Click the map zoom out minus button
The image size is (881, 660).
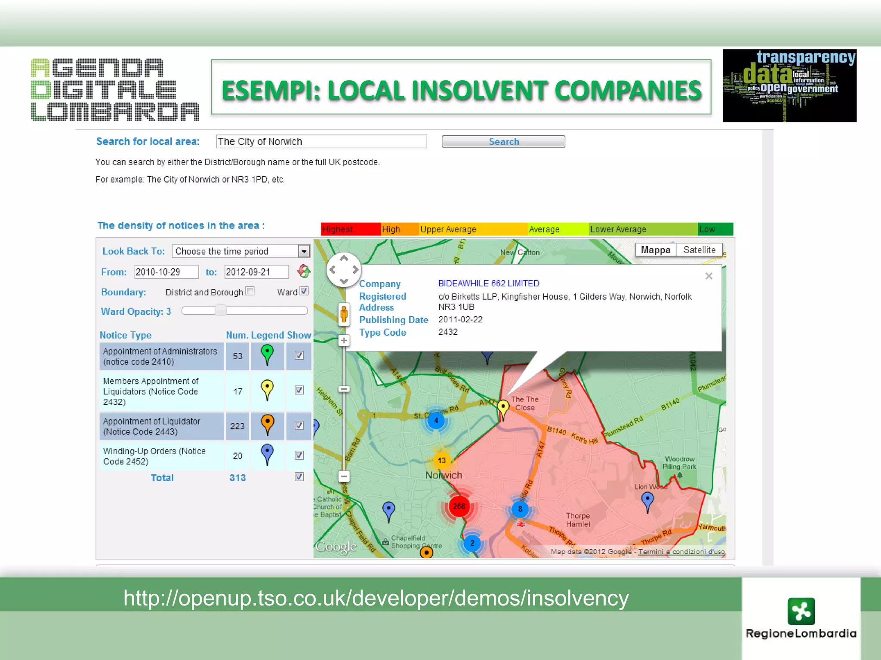tap(344, 476)
